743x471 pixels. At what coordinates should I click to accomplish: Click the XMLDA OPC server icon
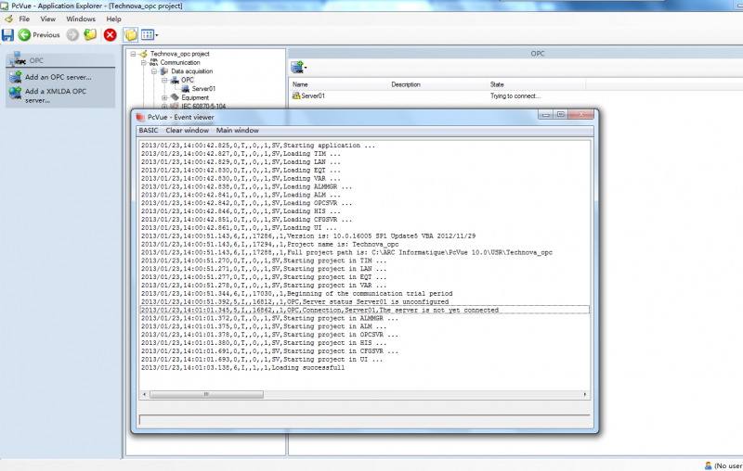point(15,93)
